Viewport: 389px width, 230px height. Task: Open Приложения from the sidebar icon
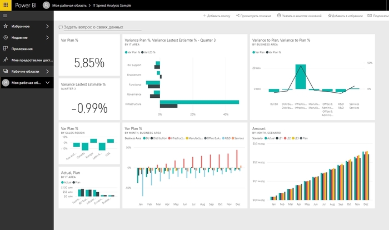coord(6,48)
